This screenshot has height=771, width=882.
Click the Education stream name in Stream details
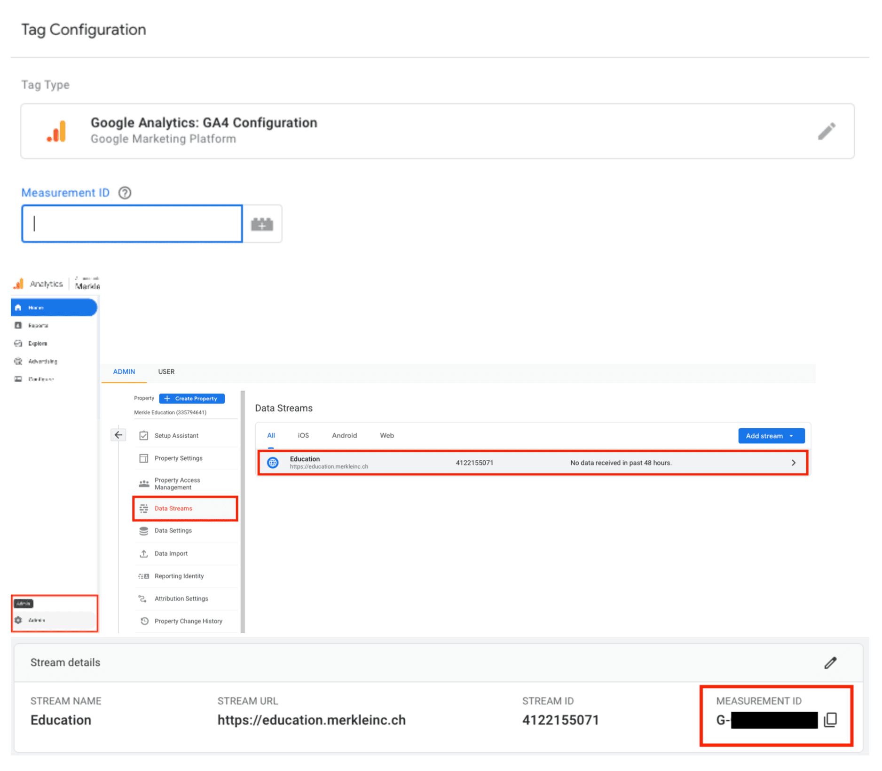pos(61,720)
